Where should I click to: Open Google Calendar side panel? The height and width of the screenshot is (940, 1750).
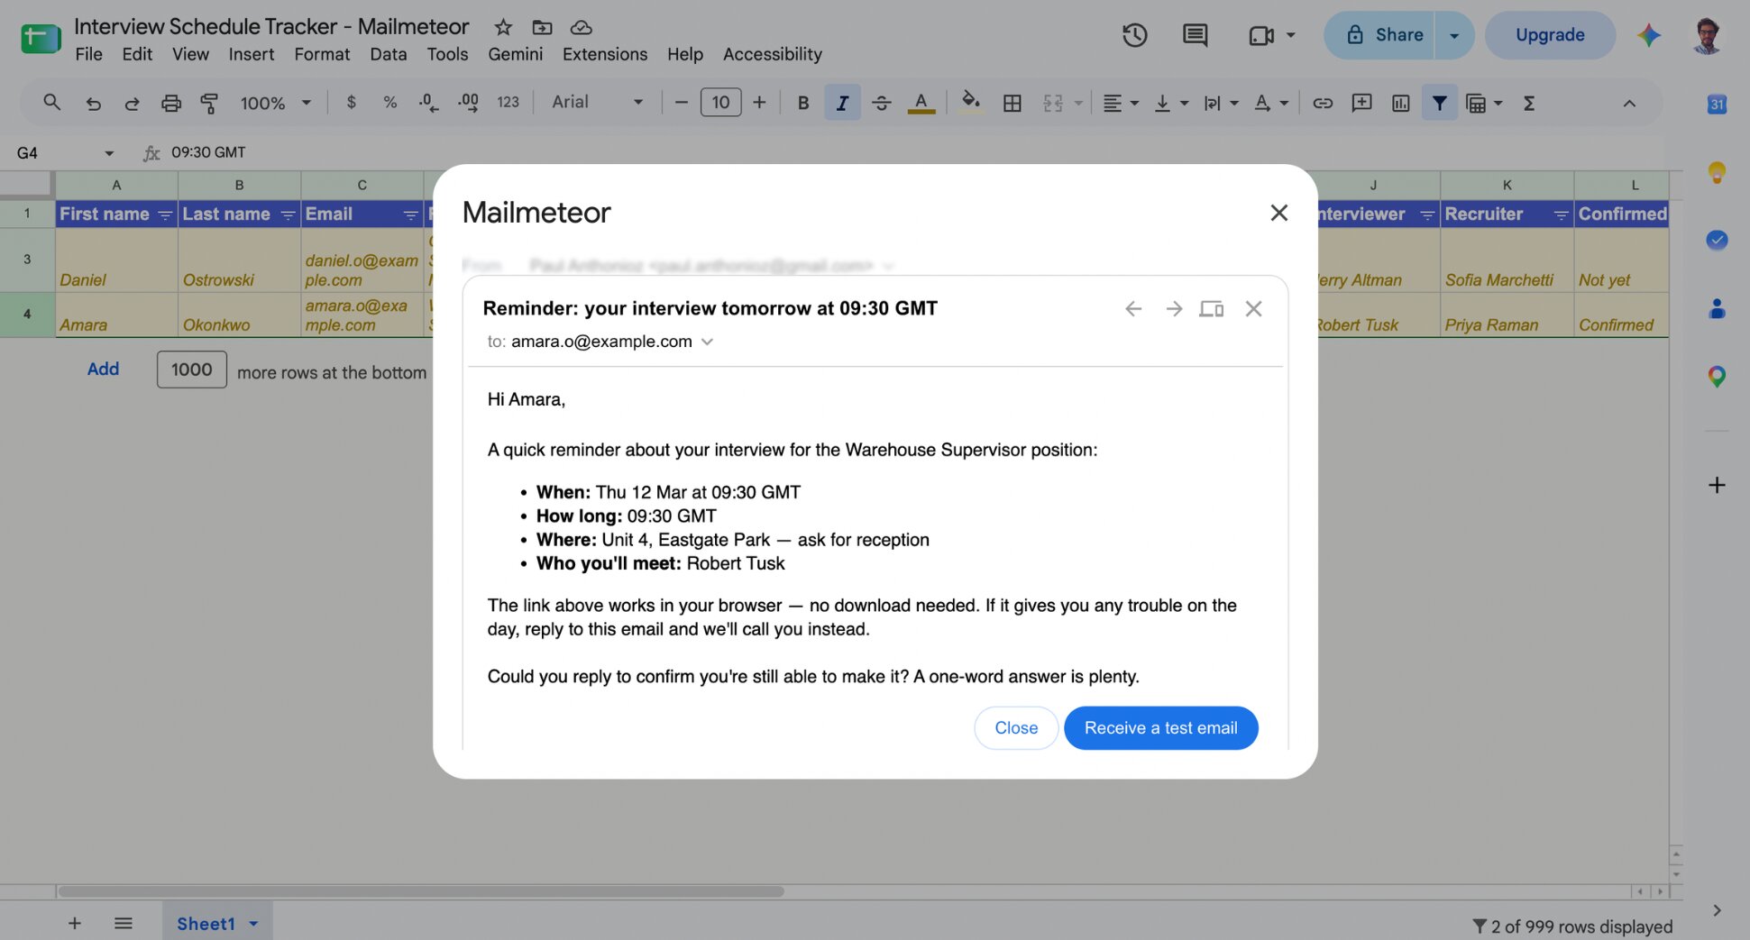point(1717,104)
